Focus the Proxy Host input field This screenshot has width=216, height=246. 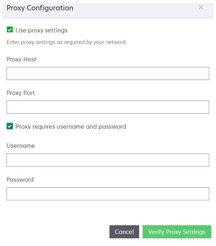click(x=108, y=73)
